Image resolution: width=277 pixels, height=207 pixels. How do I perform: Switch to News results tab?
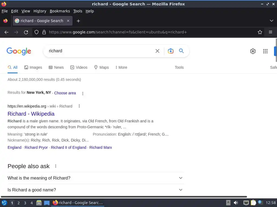point(56,67)
